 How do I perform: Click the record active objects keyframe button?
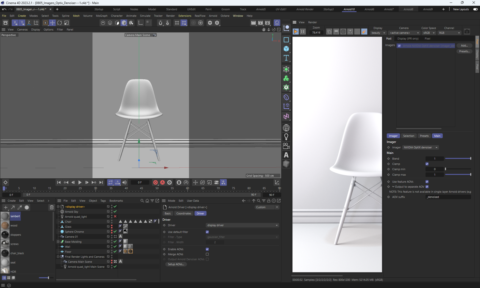pos(155,182)
